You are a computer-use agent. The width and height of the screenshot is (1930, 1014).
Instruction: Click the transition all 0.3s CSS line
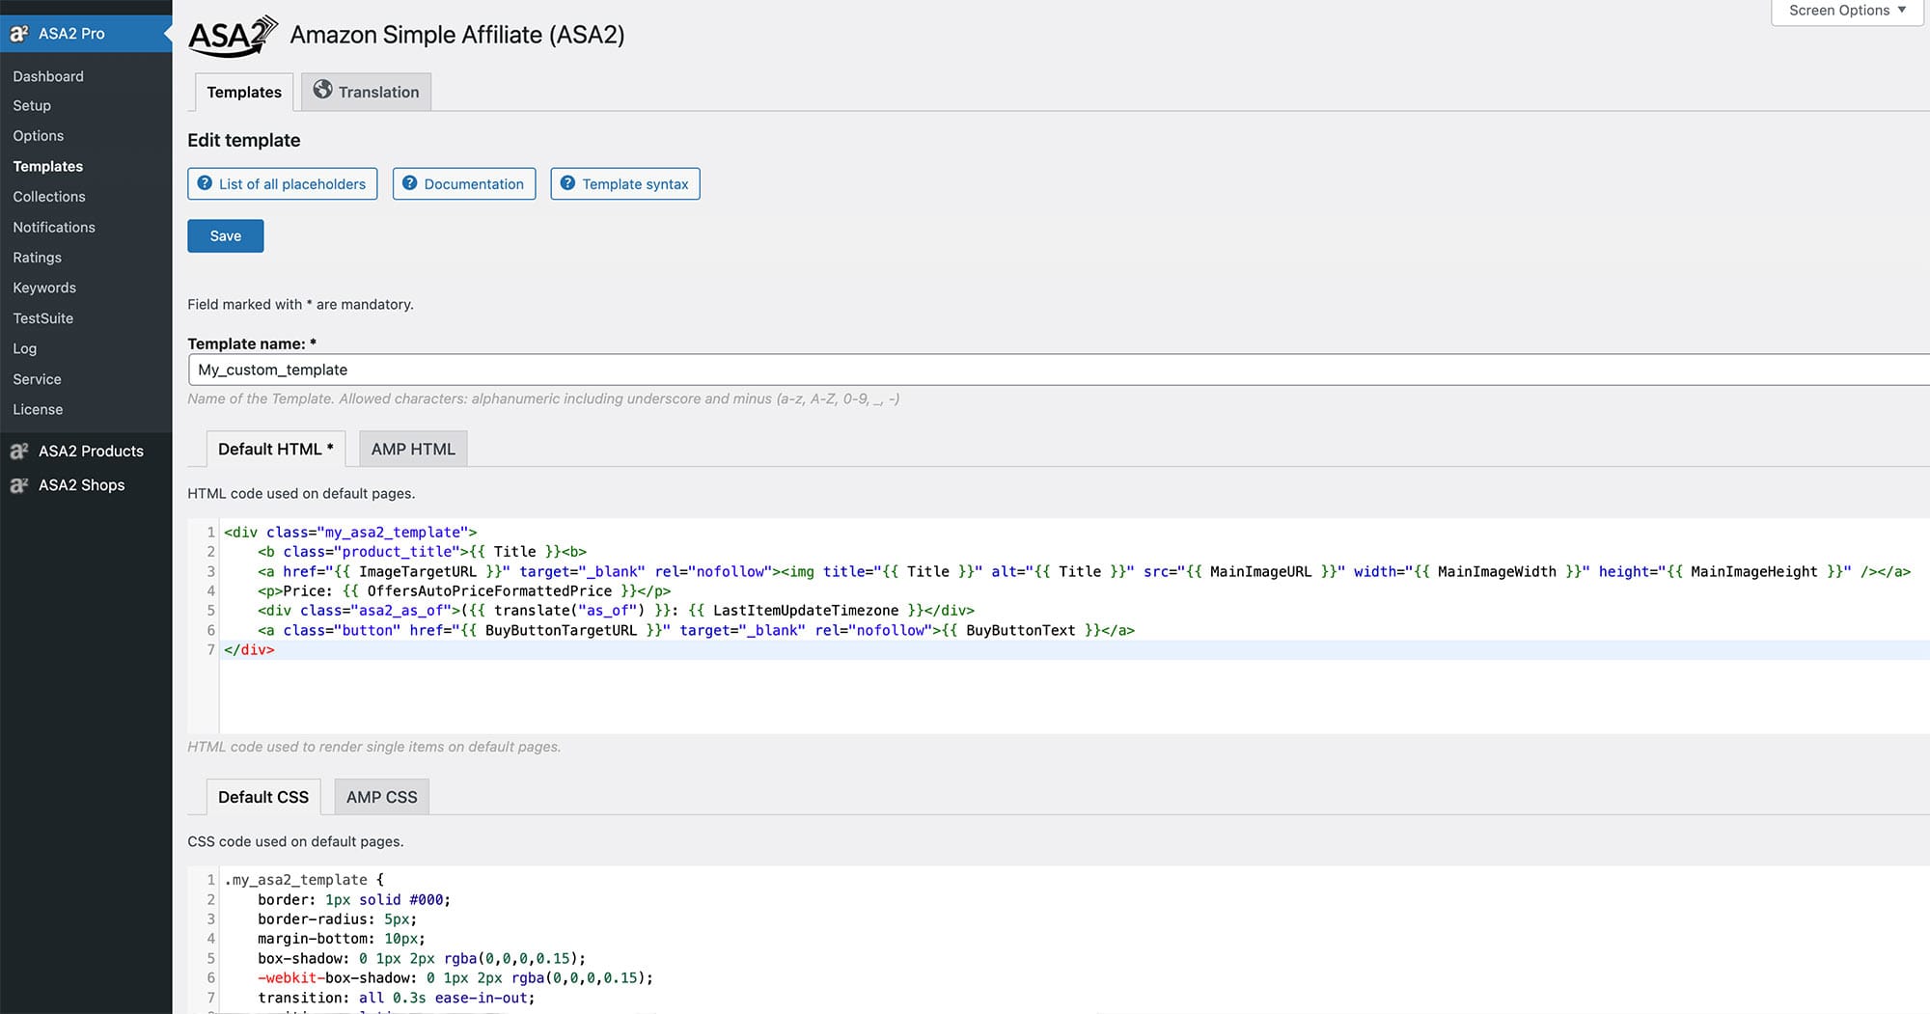click(397, 998)
